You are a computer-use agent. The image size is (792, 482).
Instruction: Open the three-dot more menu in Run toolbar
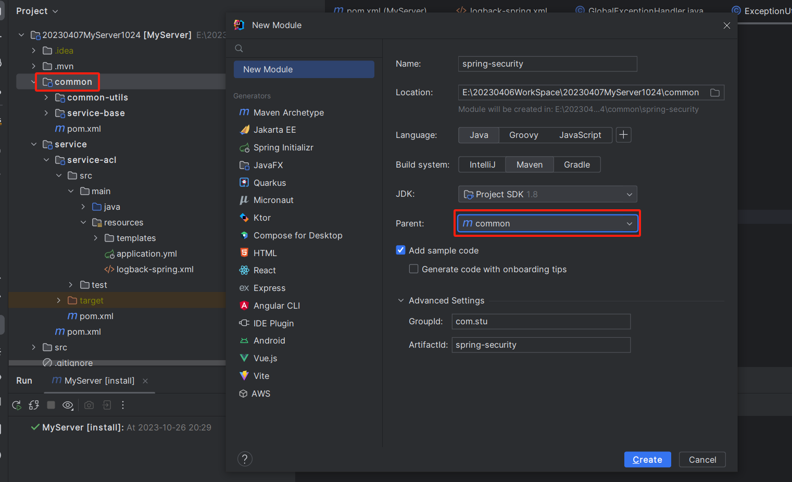pos(123,405)
